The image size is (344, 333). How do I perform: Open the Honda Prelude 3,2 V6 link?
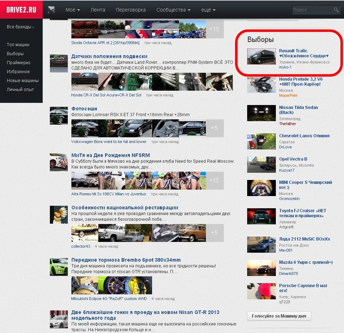[x=301, y=82]
